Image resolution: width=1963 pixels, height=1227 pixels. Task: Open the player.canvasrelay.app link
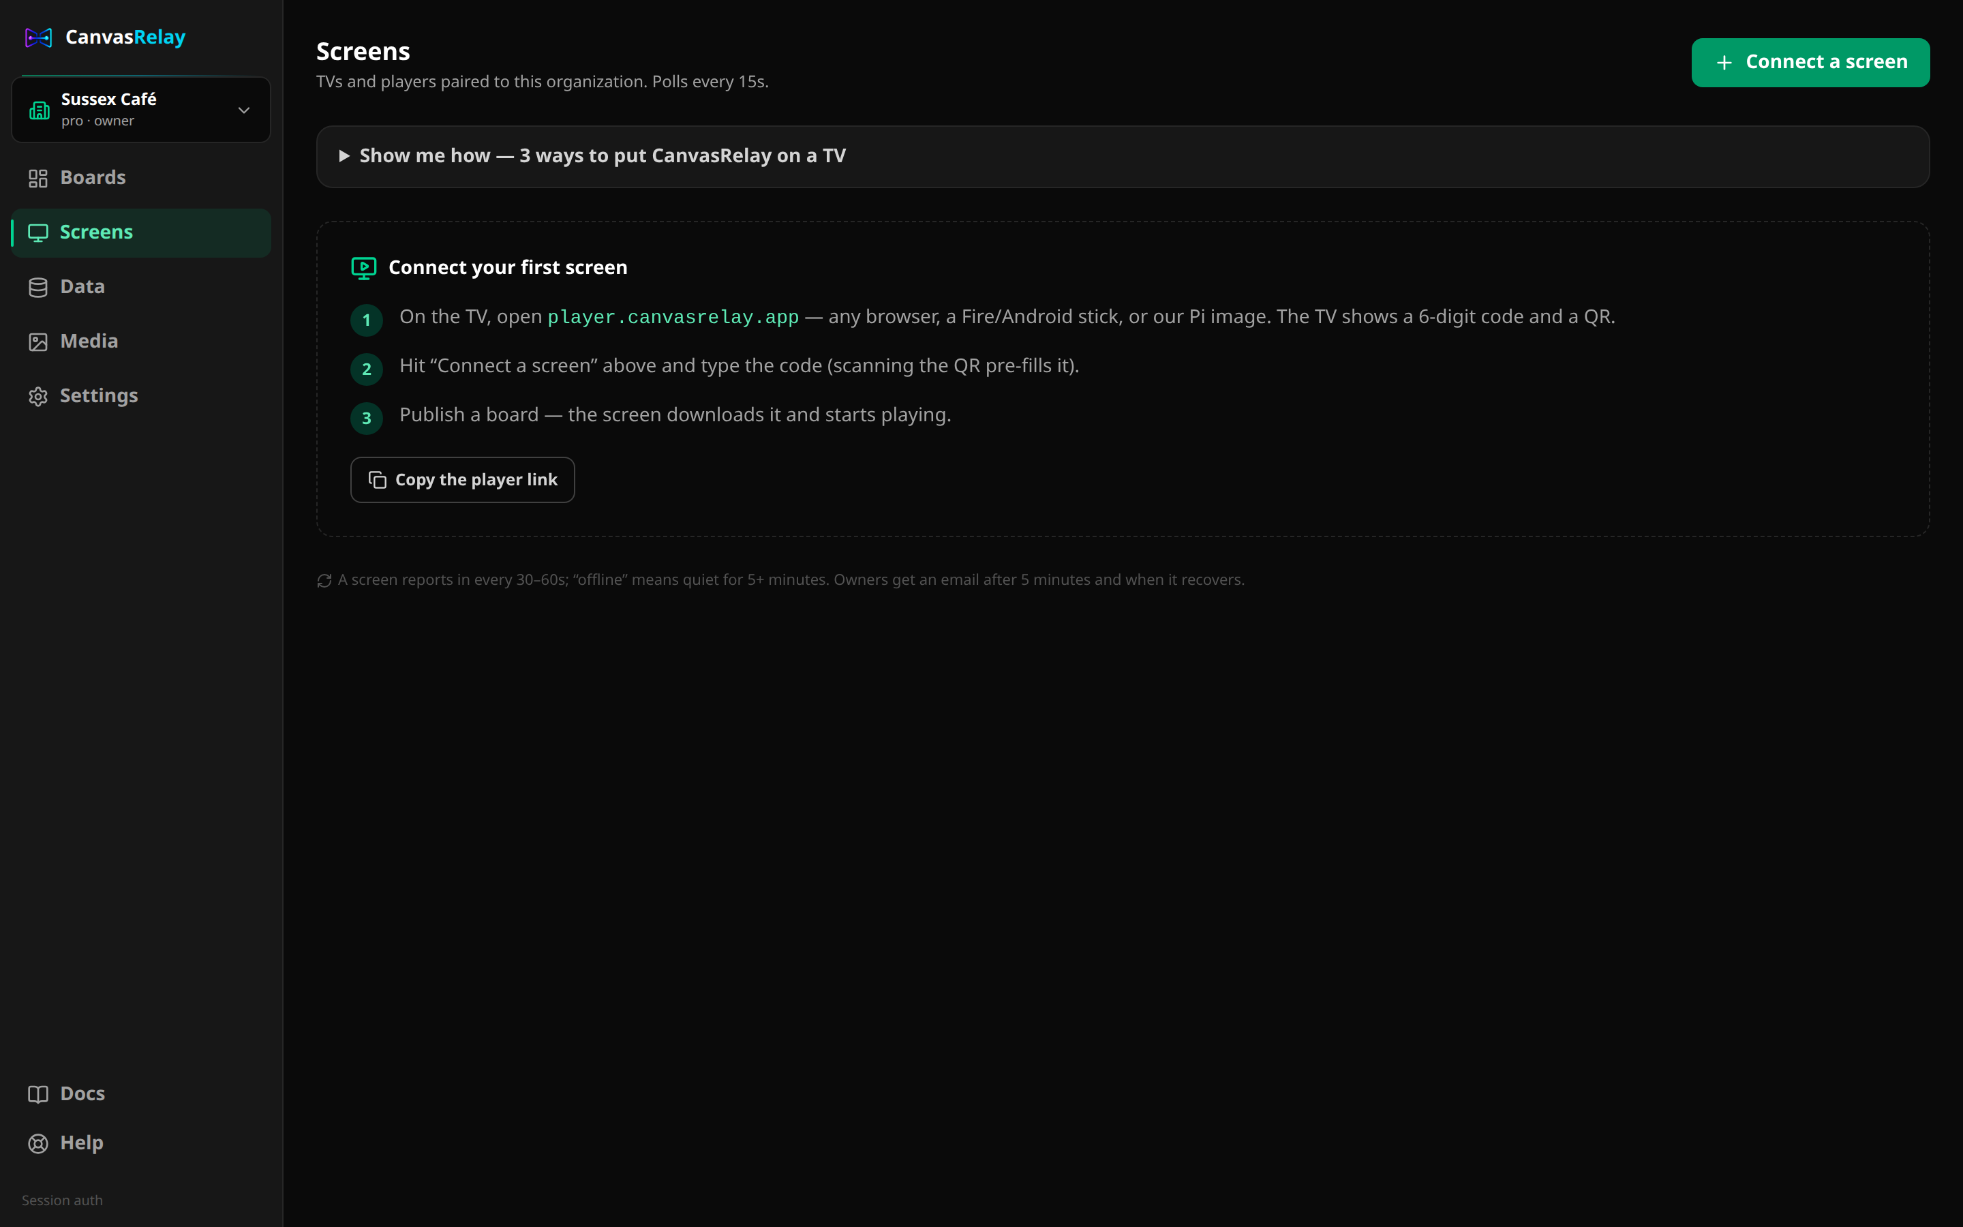tap(673, 317)
